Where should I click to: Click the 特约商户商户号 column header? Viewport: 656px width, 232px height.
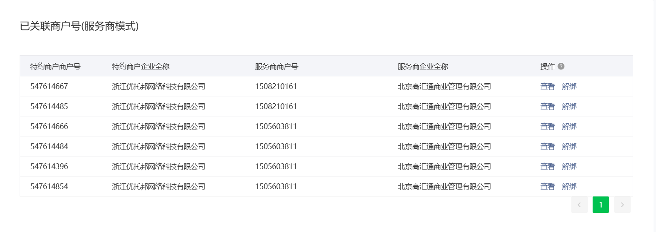(55, 66)
